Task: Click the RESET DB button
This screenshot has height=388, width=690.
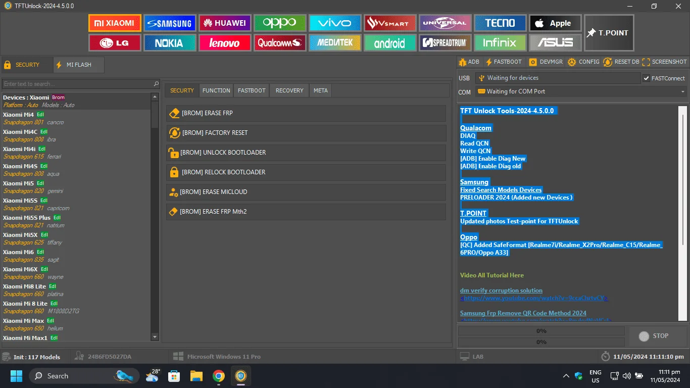Action: click(x=621, y=62)
